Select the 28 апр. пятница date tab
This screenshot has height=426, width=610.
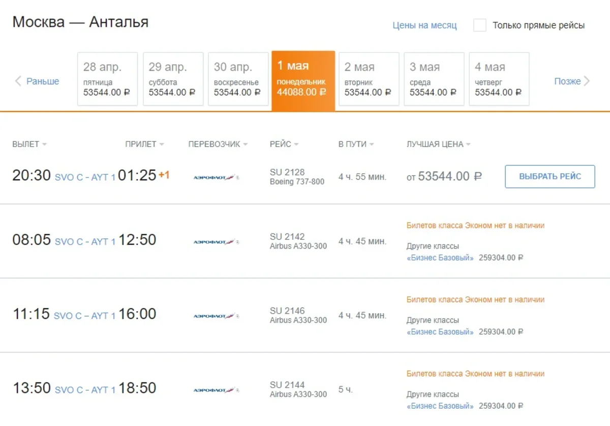point(107,79)
